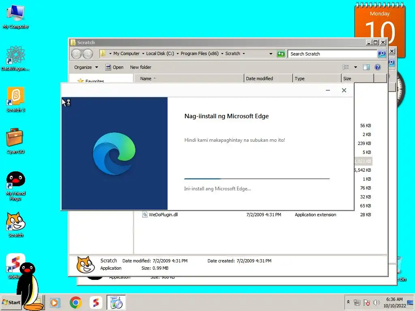Select the WeDoPlugin.dll file

point(163,215)
